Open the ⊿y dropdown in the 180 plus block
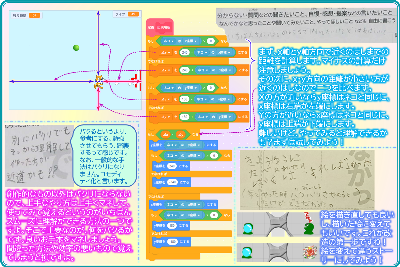The width and height of the screenshot is (400, 267). (165, 116)
